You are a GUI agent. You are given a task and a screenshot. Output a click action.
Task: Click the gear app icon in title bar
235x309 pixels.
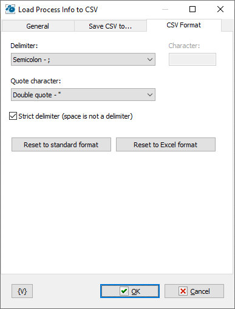tap(10, 9)
